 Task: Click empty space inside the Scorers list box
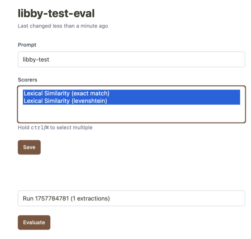click(131, 114)
